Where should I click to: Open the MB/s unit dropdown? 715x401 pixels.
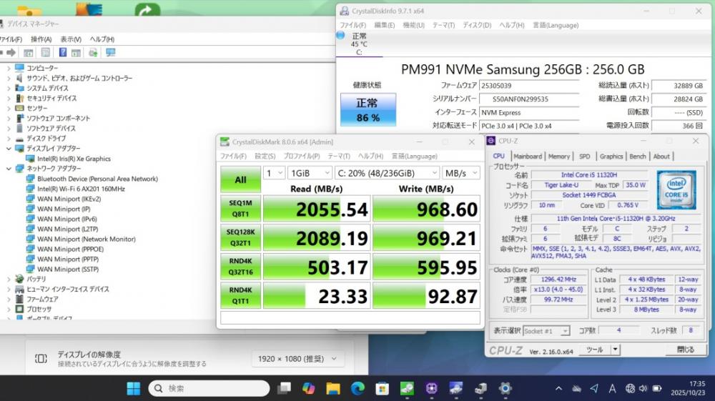[461, 173]
